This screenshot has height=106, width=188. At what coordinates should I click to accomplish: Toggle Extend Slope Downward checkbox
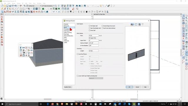pos(102,26)
